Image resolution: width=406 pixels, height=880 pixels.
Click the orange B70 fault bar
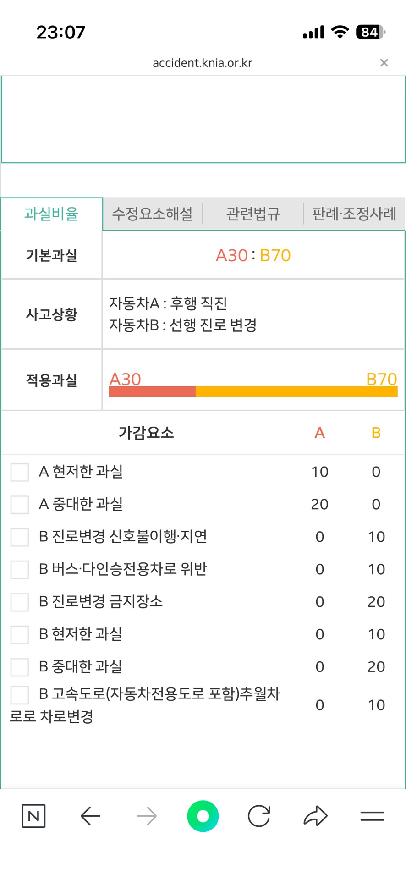pyautogui.click(x=296, y=391)
